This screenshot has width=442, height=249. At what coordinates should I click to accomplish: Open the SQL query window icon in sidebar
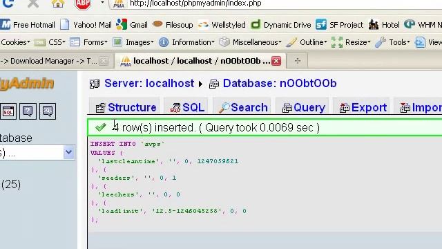click(8, 111)
